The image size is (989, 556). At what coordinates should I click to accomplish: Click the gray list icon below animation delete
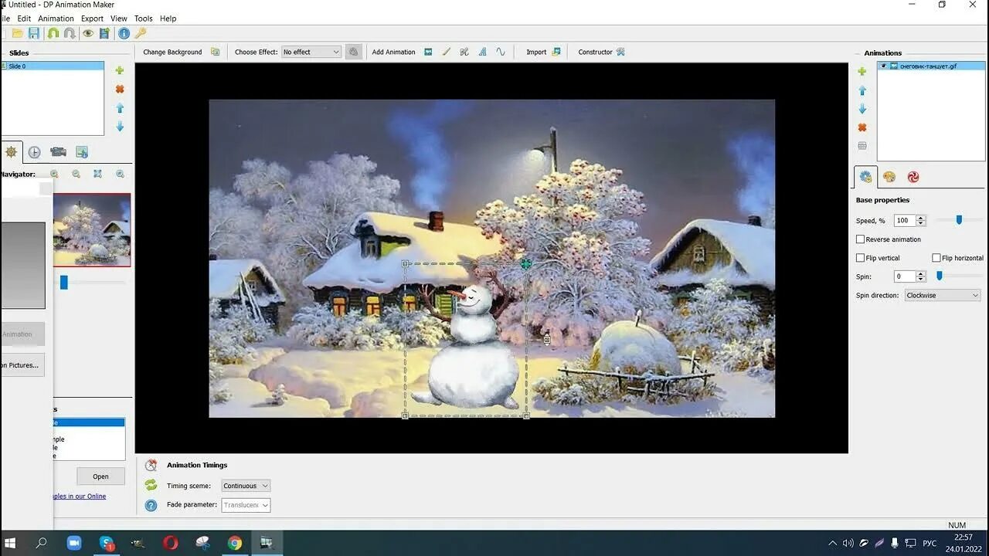pos(862,145)
